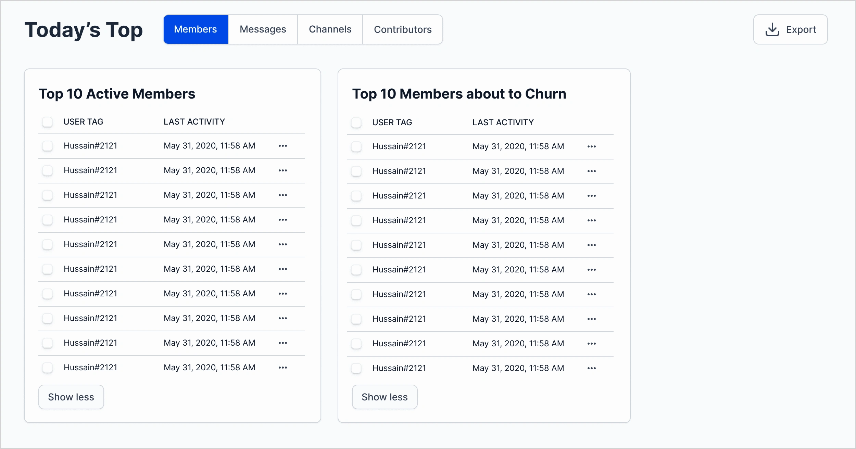Click the Export download icon

(x=772, y=29)
